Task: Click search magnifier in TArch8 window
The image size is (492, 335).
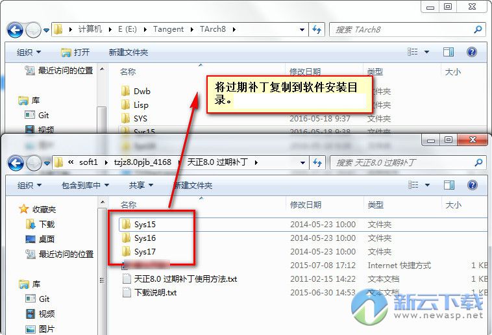Action: (478, 29)
